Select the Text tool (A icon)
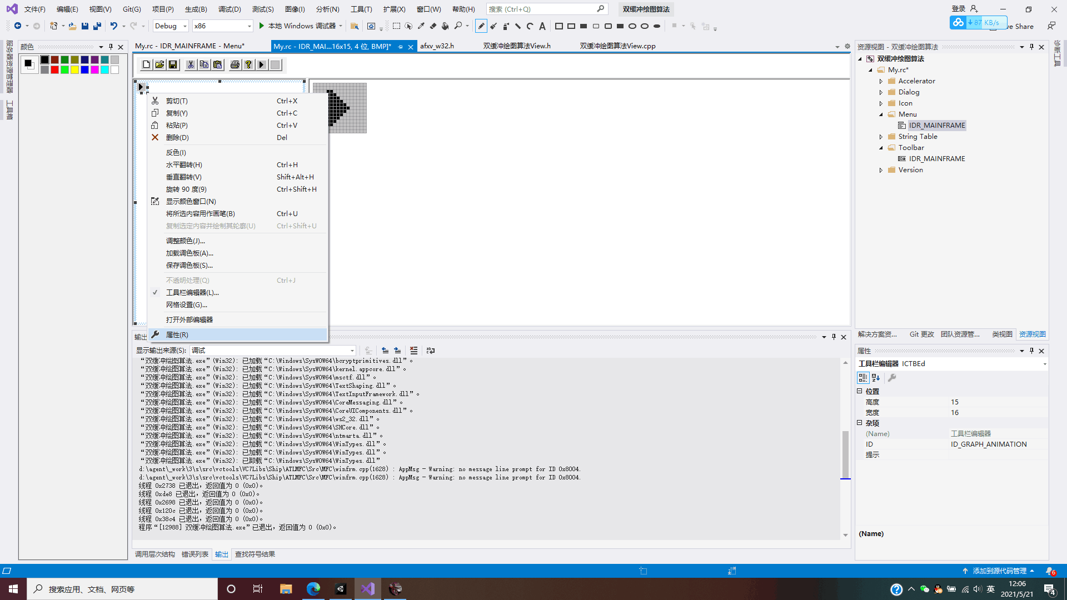Screen dimensions: 1067x600 coord(542,26)
